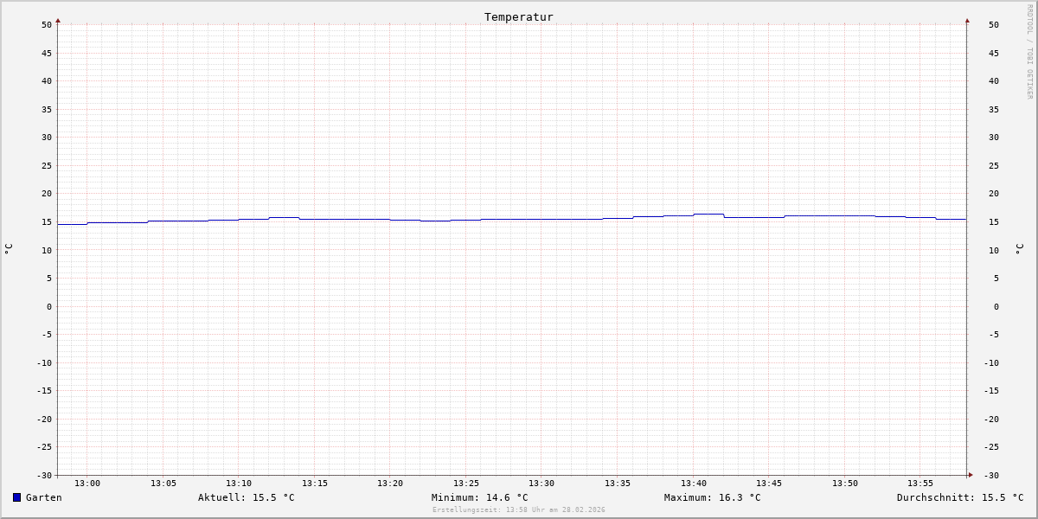1038x519 pixels.
Task: Select the Minimum: 14.6 °C value
Action: click(480, 497)
